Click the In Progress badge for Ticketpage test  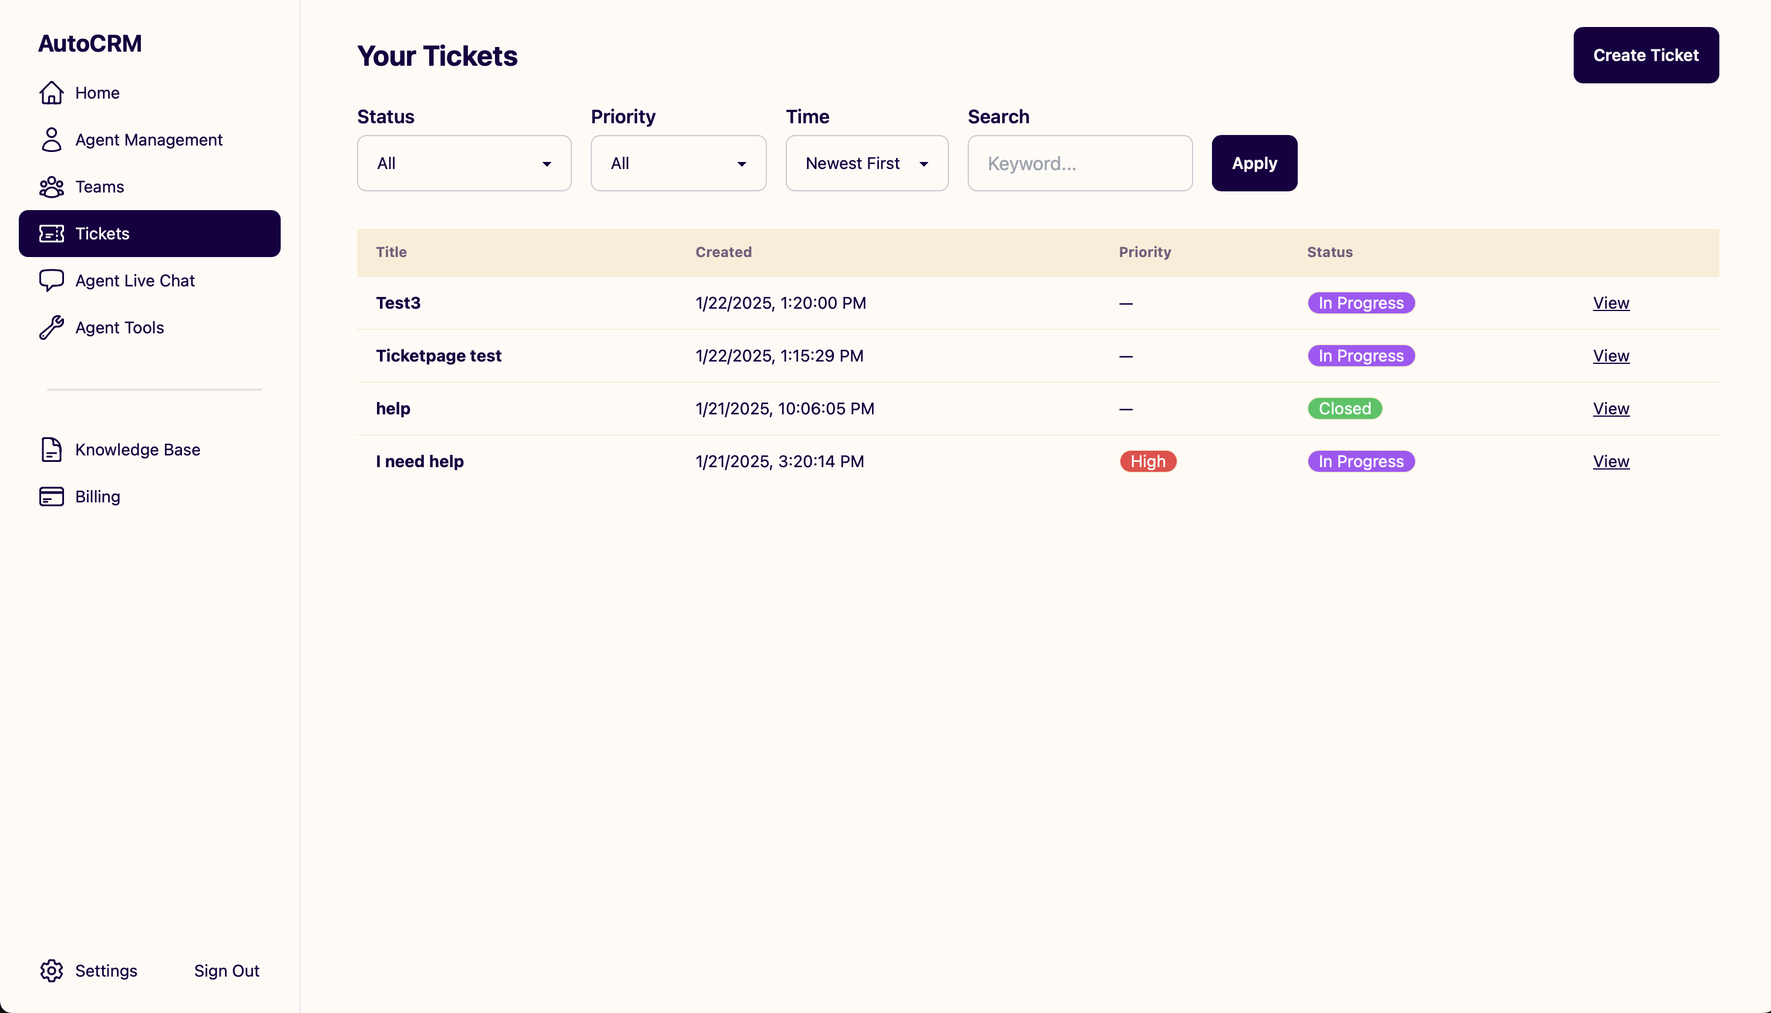(x=1361, y=355)
